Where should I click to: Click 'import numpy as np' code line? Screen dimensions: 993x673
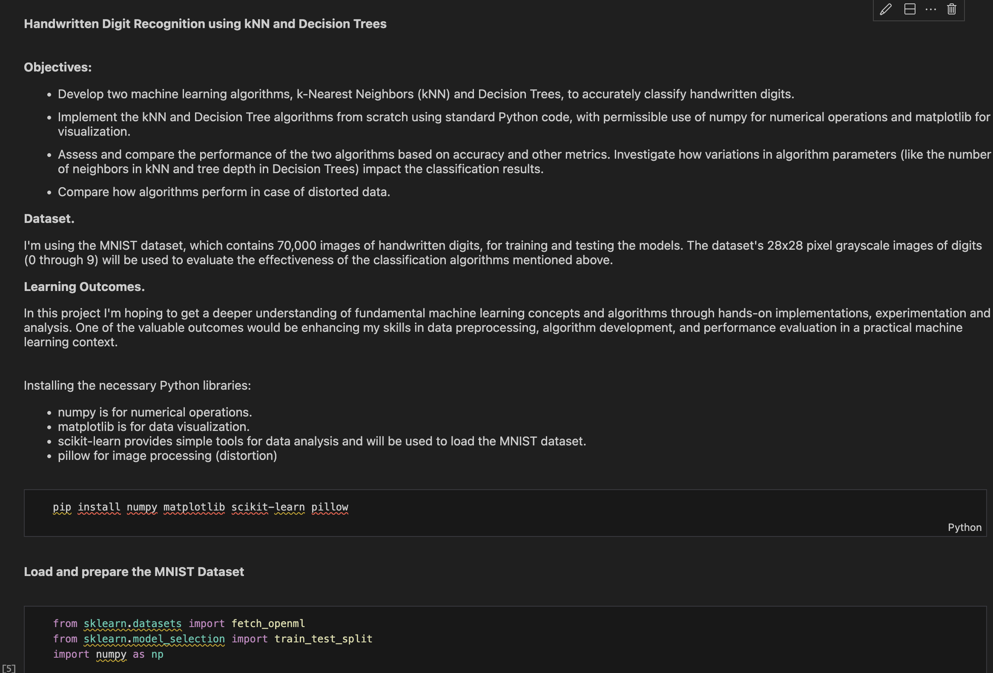(108, 654)
